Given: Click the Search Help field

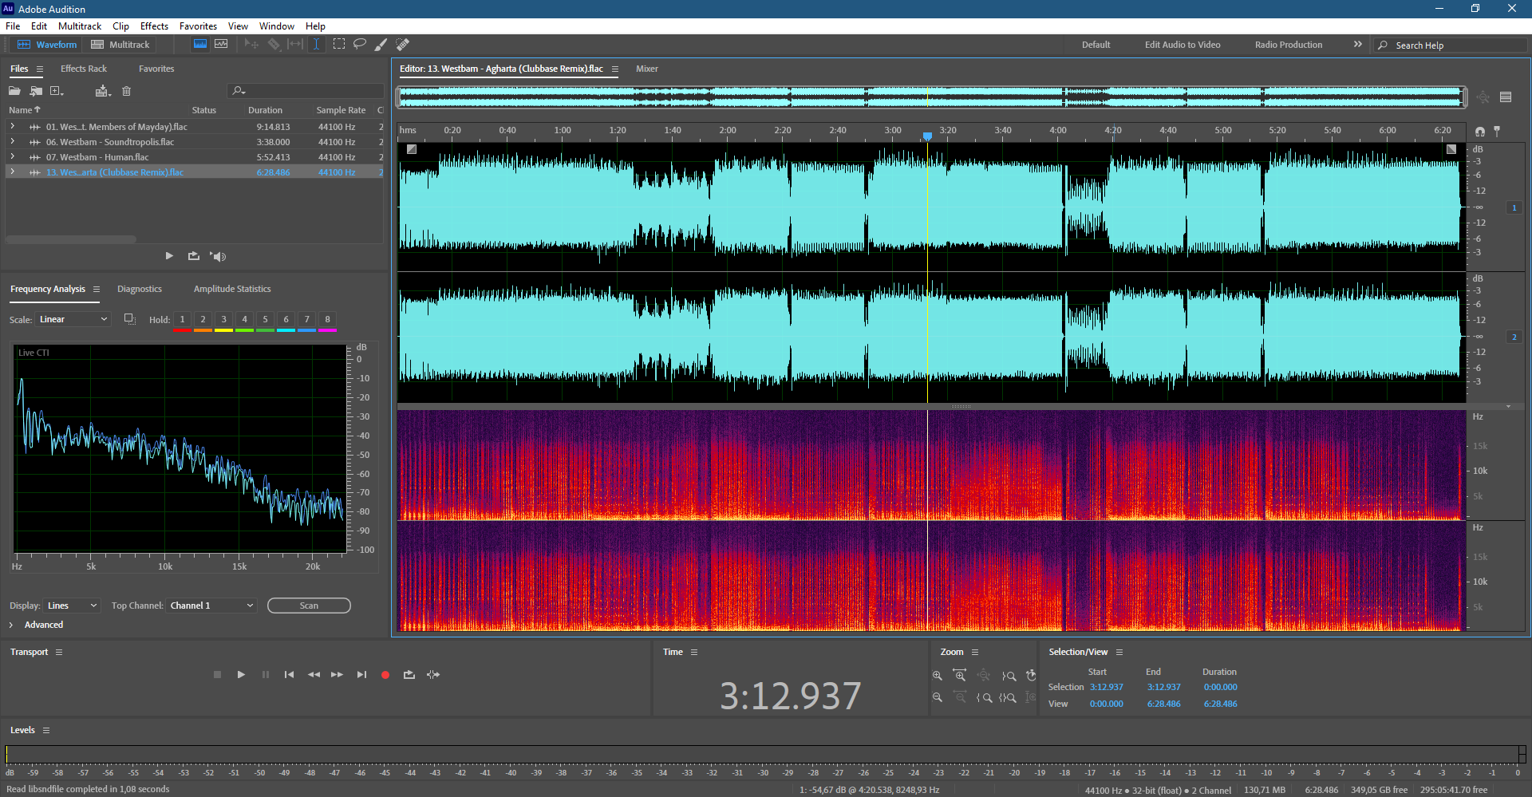Looking at the screenshot, I should 1452,45.
